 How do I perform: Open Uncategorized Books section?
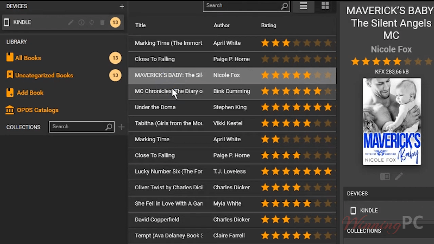coord(44,75)
